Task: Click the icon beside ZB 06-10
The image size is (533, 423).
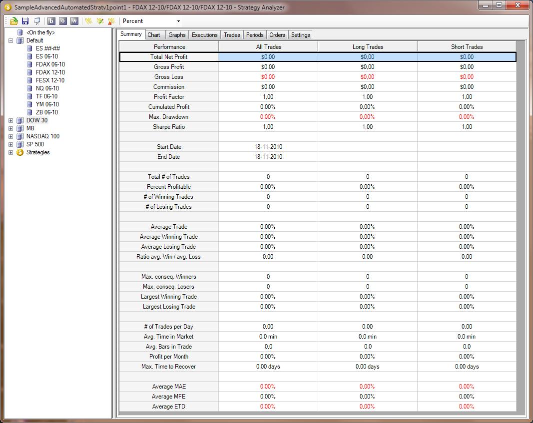Action: 29,112
